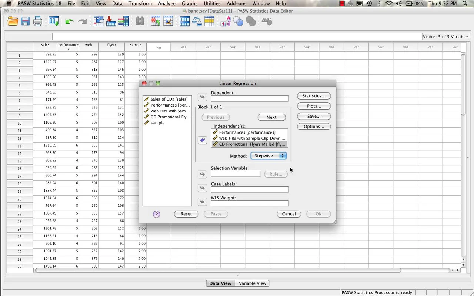Image resolution: width=474 pixels, height=296 pixels.
Task: Click Insert Cases toolbar icon
Action: 156,21
